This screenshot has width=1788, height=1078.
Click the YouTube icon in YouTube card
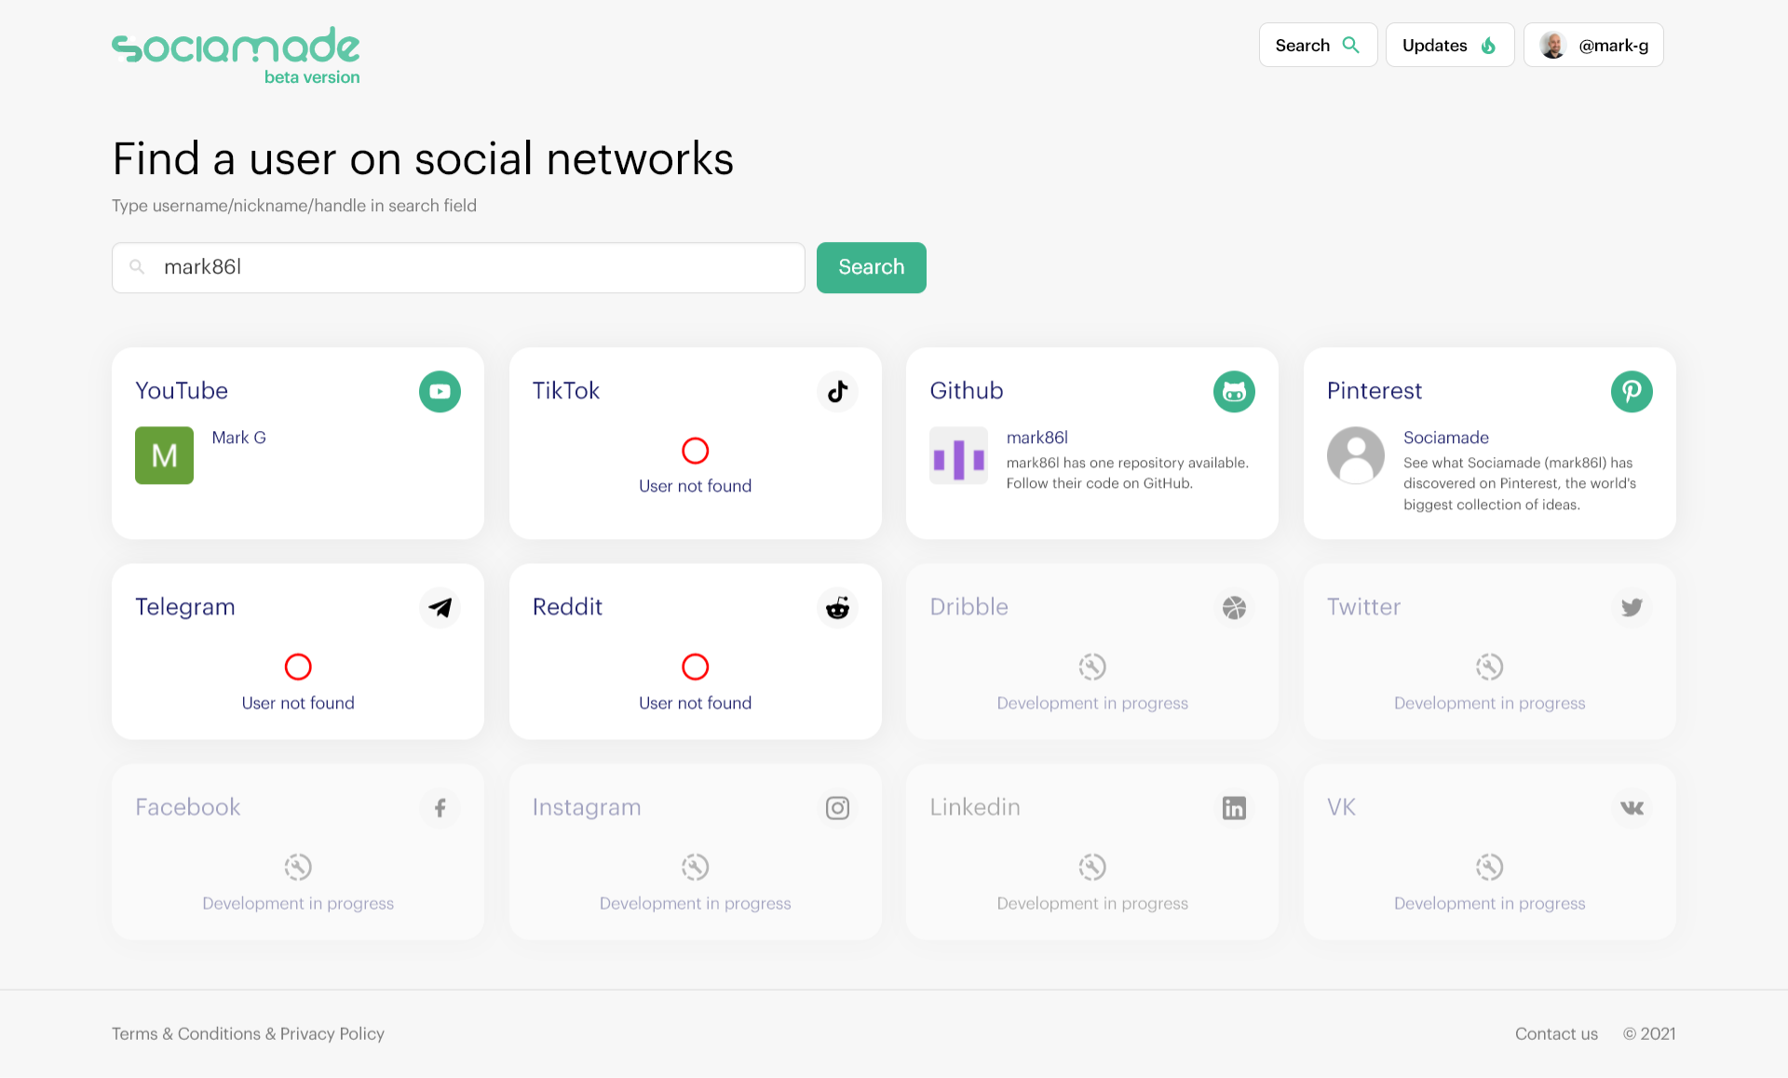click(440, 392)
